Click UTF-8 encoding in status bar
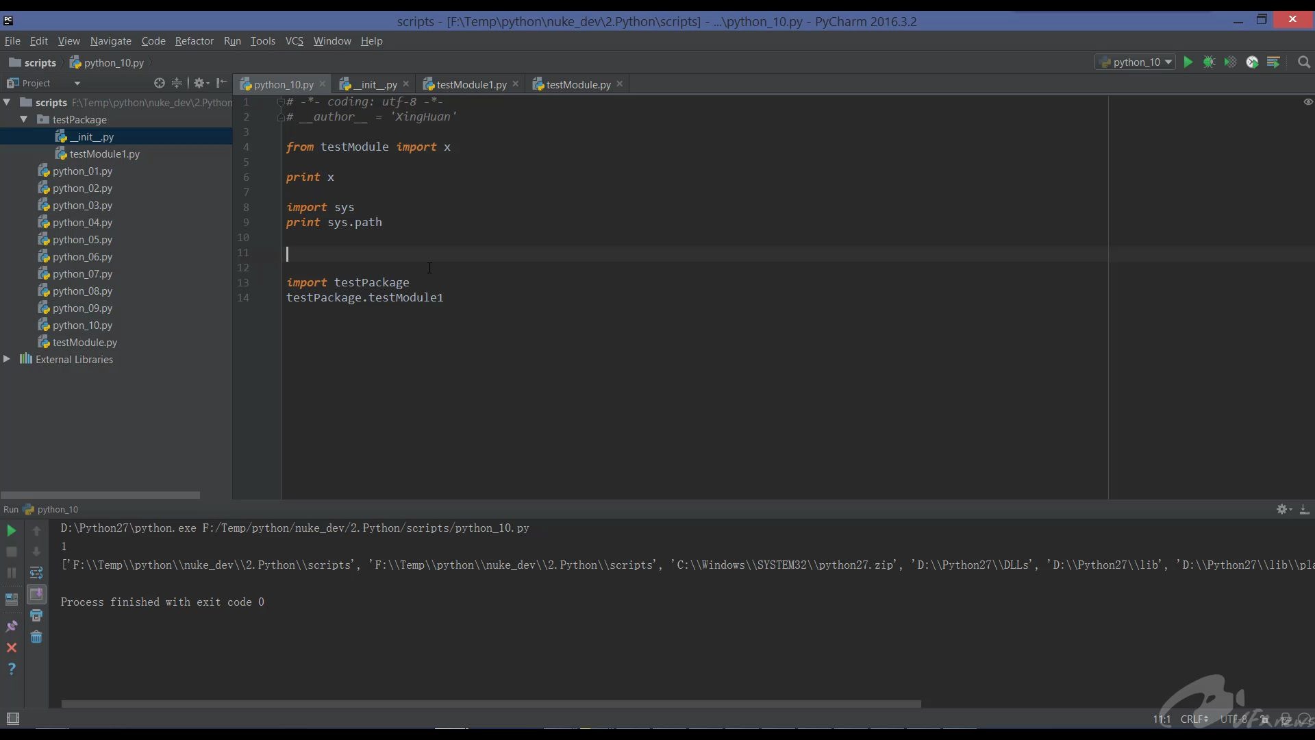 1233,719
